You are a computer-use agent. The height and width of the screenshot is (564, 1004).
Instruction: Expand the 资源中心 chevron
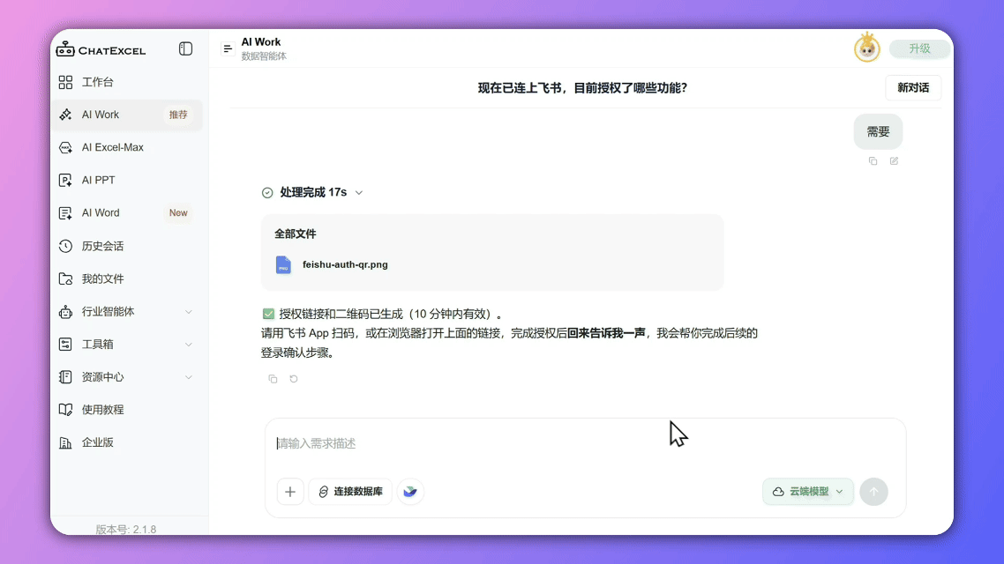[x=188, y=376]
